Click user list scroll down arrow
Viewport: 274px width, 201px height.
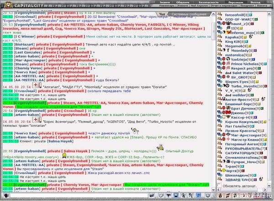tap(269, 185)
